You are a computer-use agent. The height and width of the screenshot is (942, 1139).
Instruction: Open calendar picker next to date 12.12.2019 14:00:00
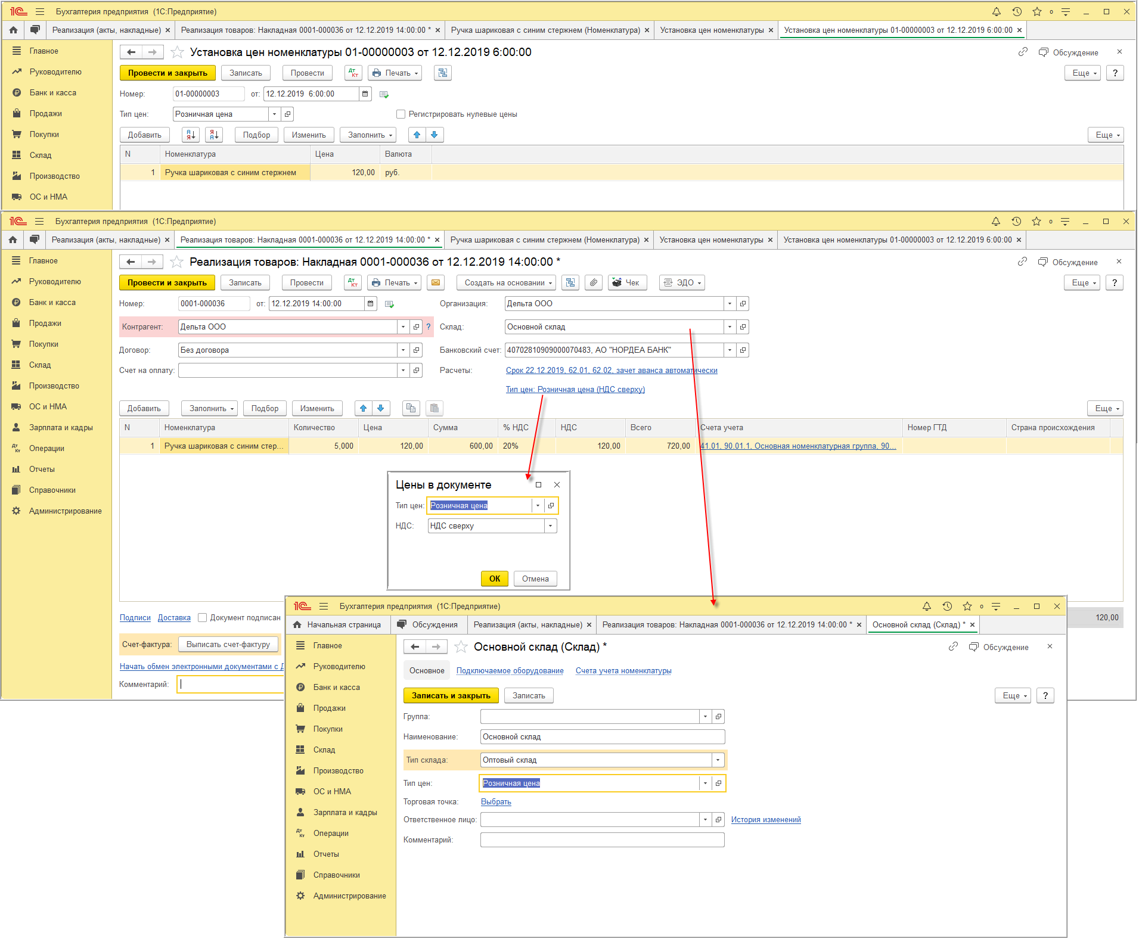[371, 304]
